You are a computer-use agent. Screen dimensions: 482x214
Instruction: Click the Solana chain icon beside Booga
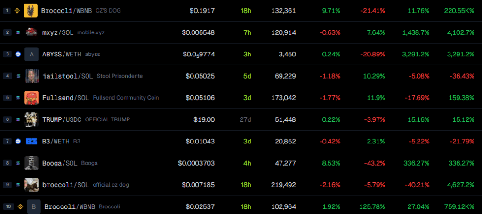click(x=18, y=163)
